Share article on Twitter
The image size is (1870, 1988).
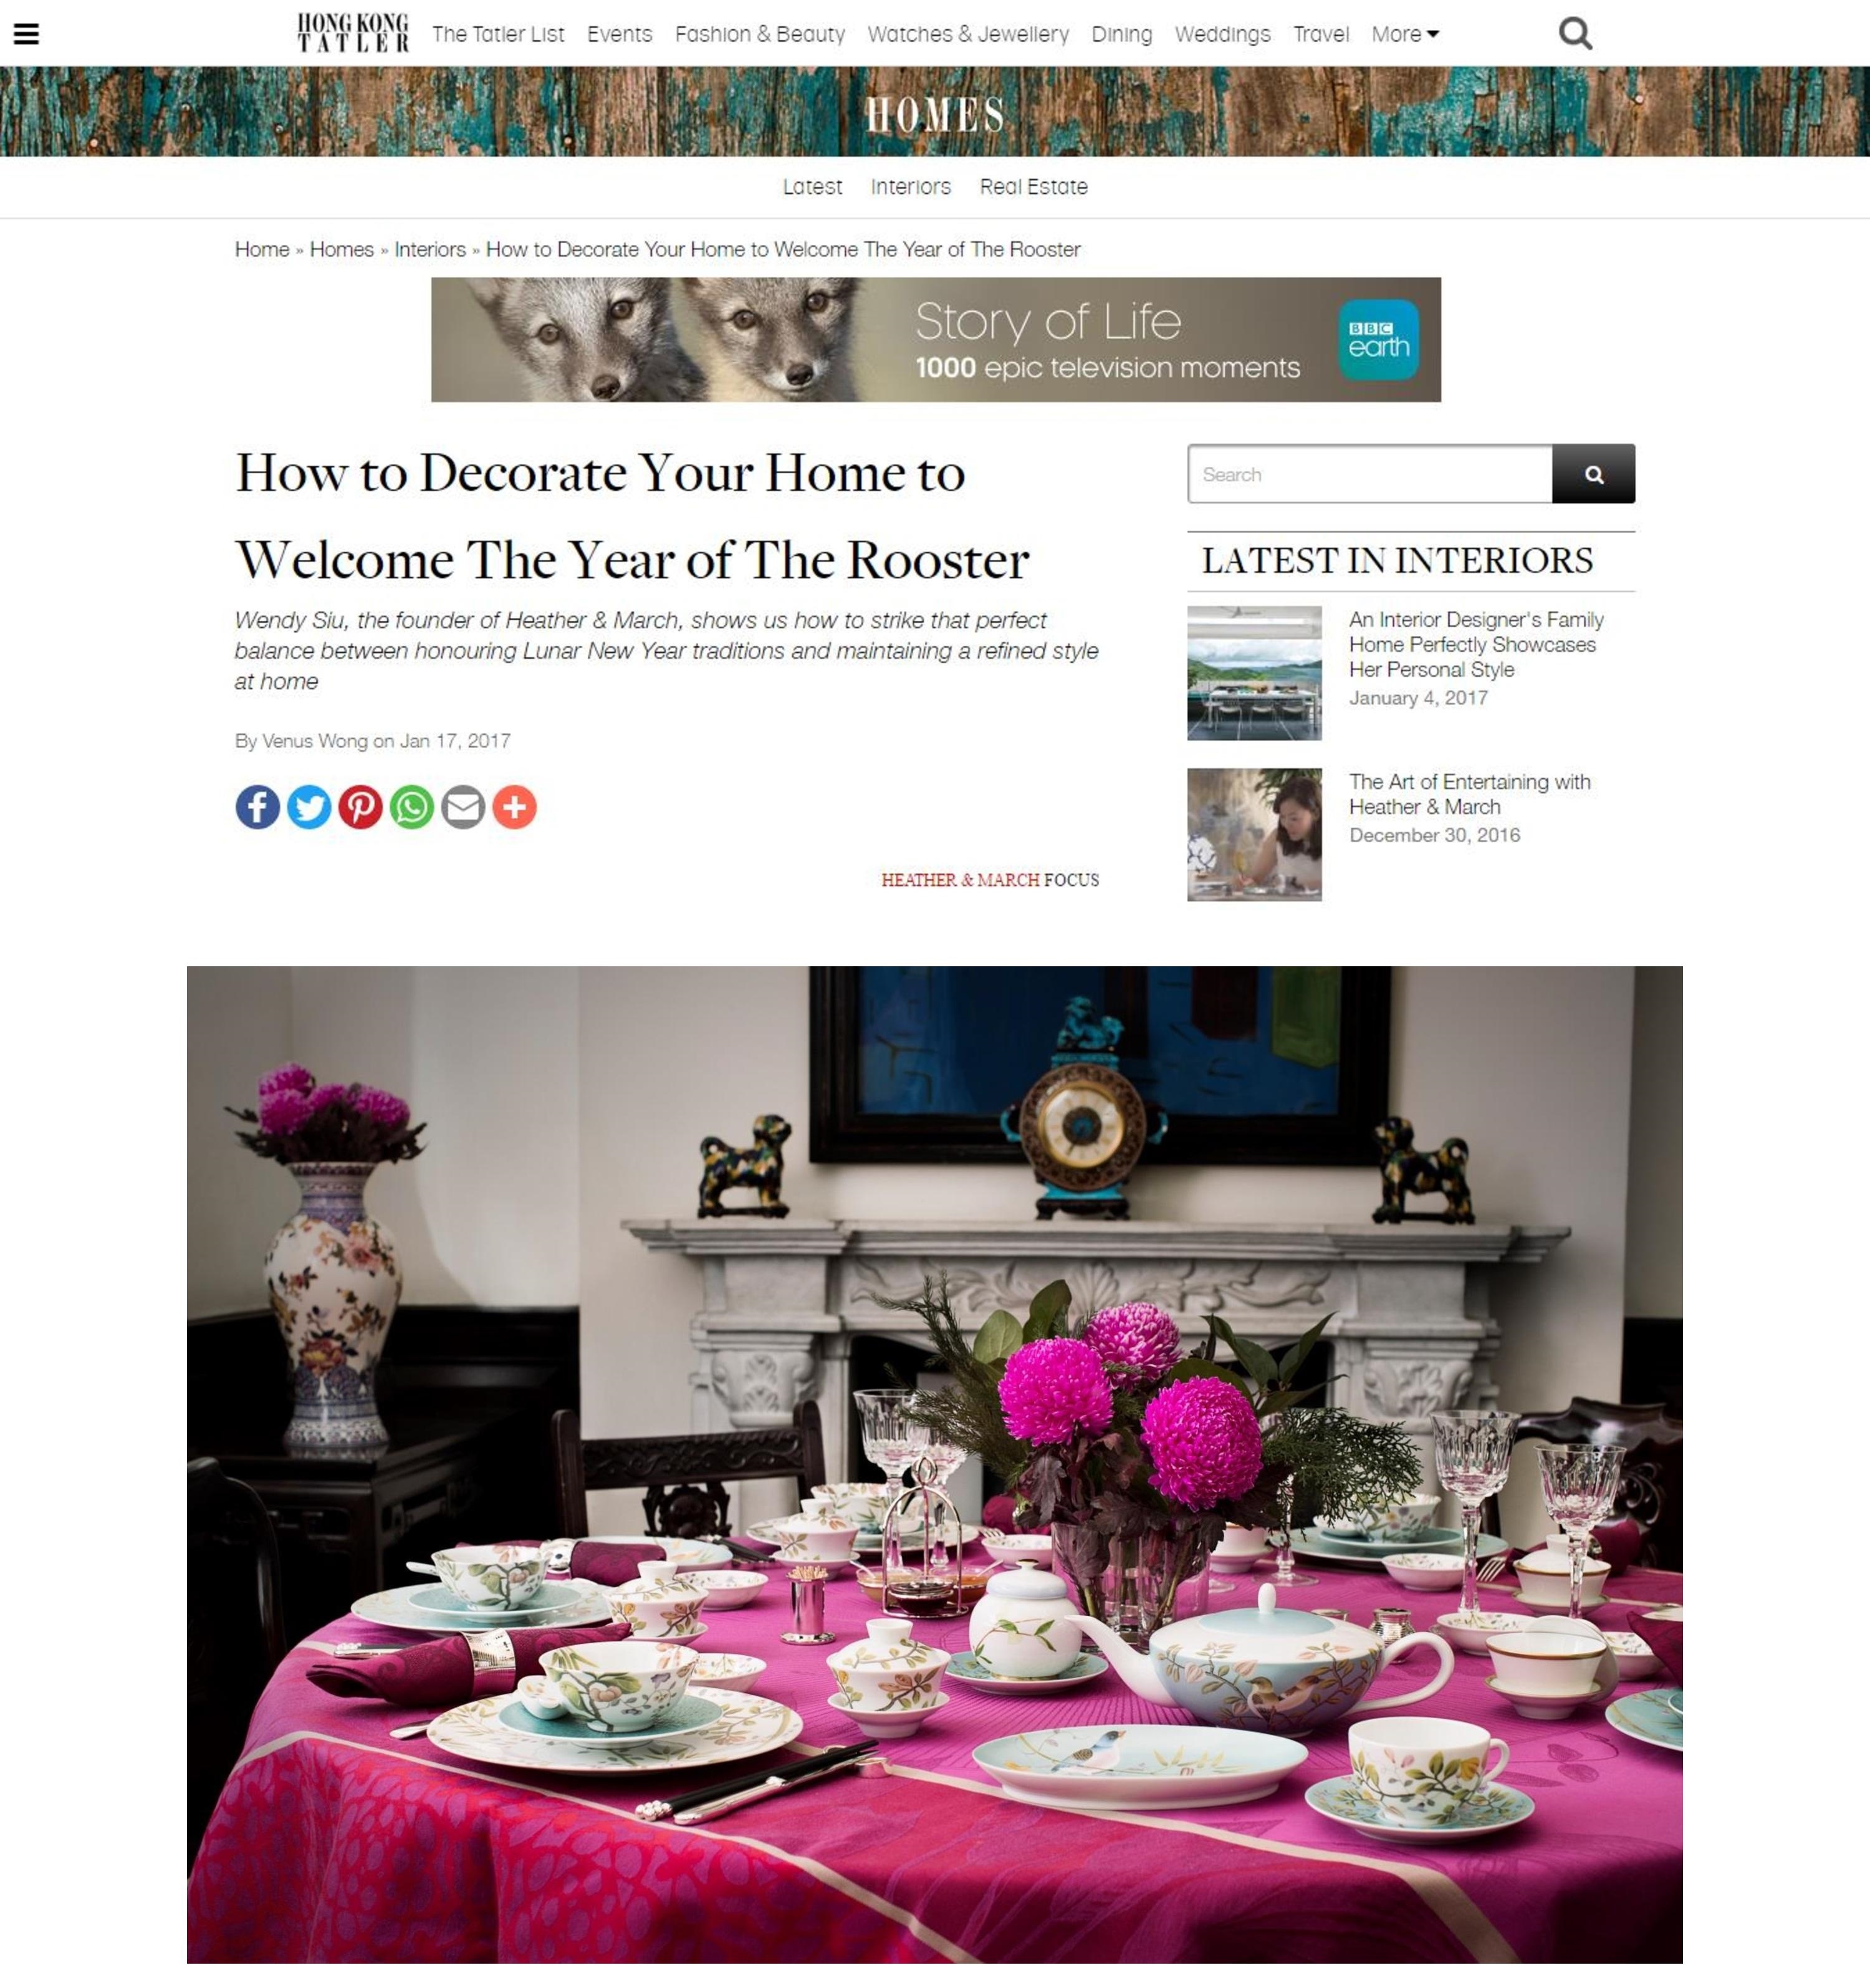point(309,807)
